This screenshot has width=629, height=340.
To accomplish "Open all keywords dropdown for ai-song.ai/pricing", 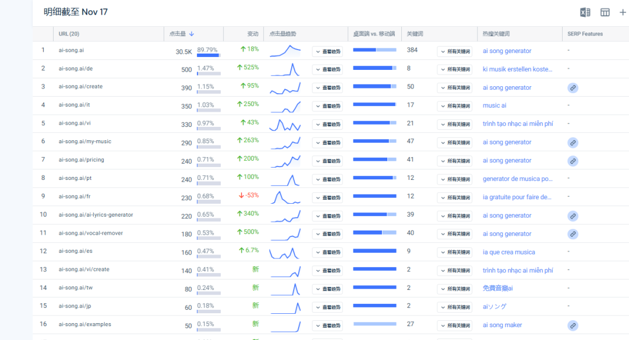I will [x=454, y=161].
